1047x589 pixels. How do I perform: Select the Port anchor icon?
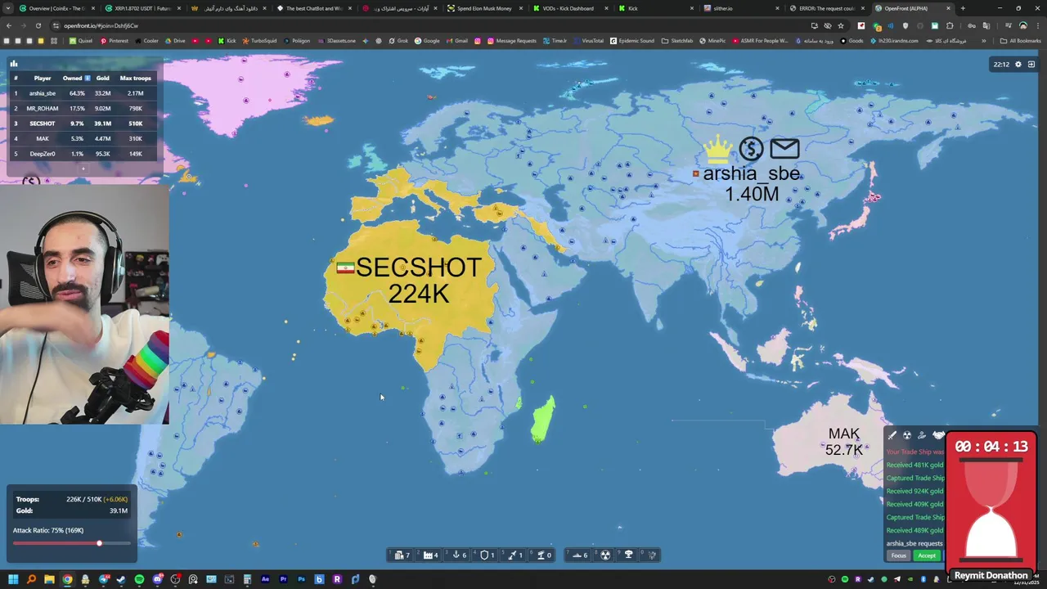pyautogui.click(x=456, y=555)
